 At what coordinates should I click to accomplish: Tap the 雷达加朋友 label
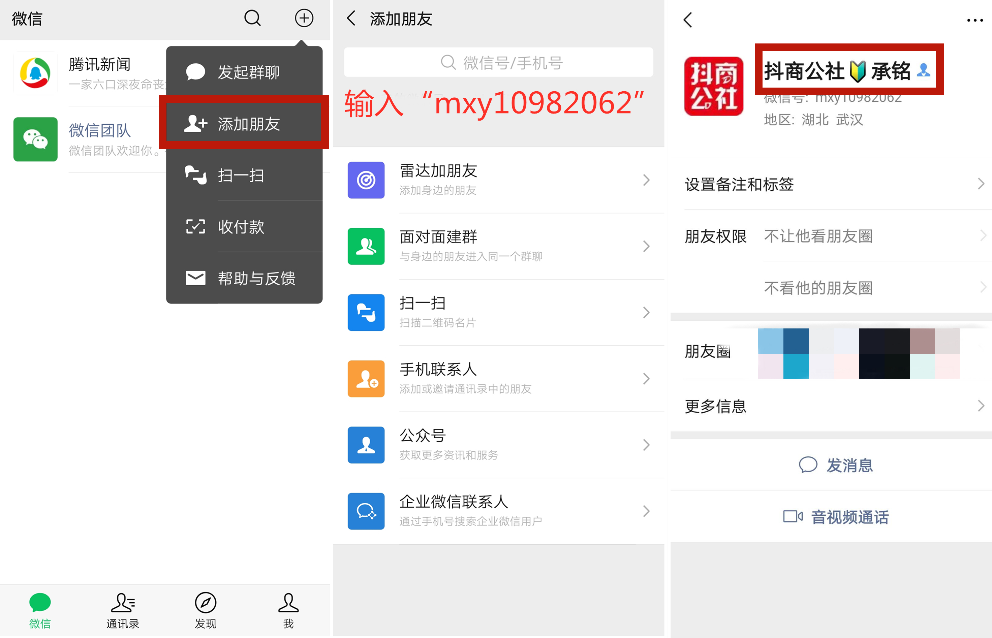click(x=438, y=171)
